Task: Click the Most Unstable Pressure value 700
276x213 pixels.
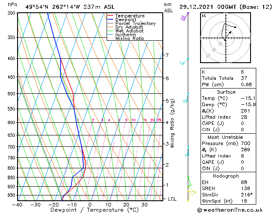Action: (x=246, y=143)
